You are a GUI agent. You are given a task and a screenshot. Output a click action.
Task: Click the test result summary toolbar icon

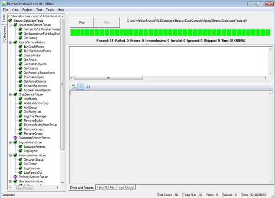point(74,87)
